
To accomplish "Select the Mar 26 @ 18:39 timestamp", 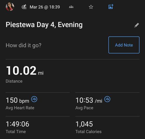I will coord(45,7).
